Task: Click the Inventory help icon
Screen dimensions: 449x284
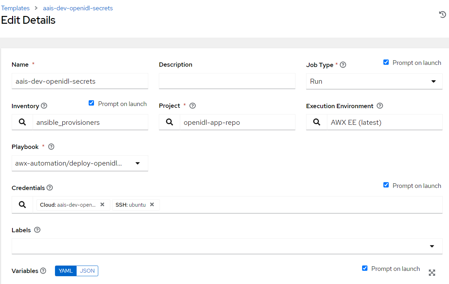Action: [44, 106]
